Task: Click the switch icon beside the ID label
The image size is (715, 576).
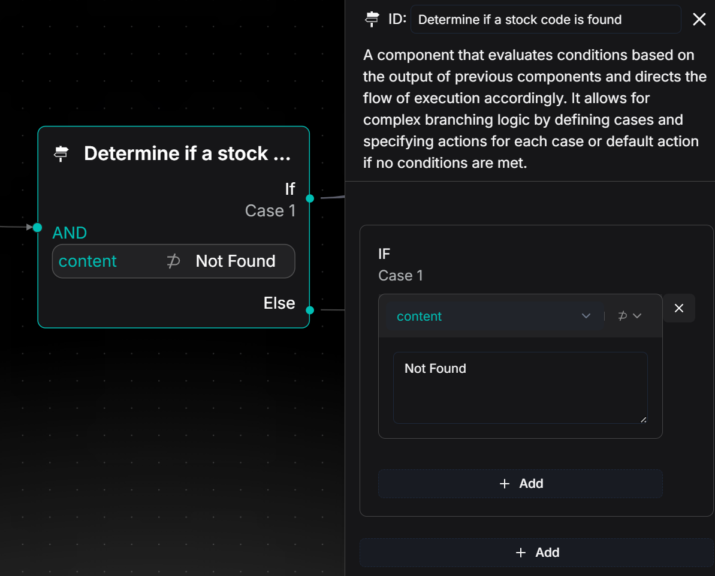Action: tap(372, 19)
